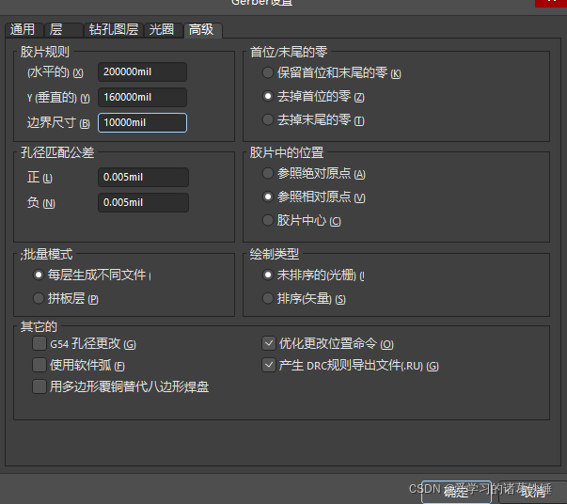
Task: Click the 负 aperture tolerance field
Action: point(143,202)
